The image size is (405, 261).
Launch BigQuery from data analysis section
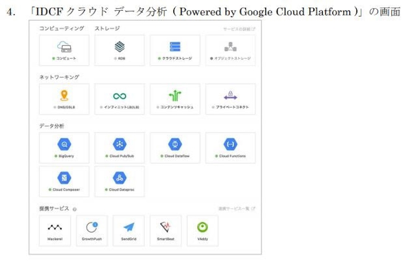click(x=64, y=147)
